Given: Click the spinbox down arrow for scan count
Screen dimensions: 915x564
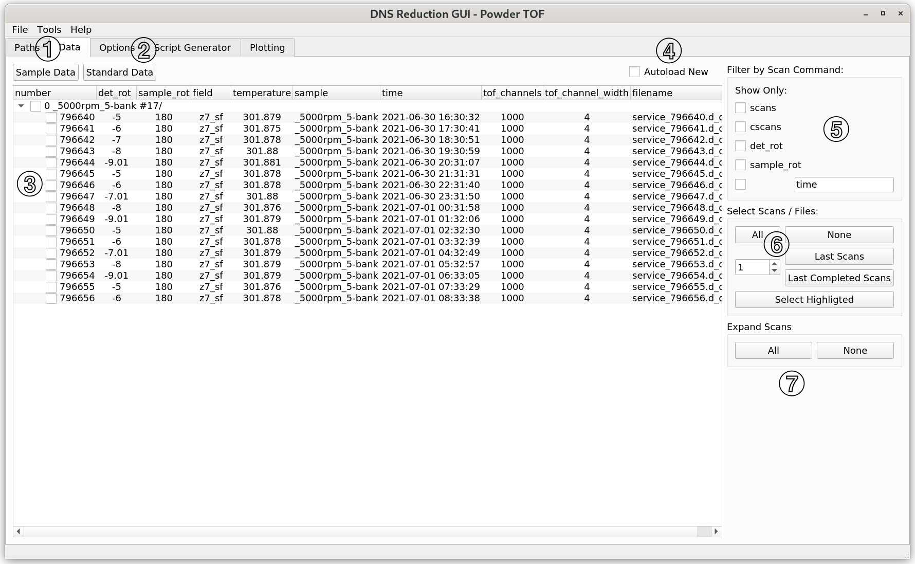Looking at the screenshot, I should (x=774, y=270).
